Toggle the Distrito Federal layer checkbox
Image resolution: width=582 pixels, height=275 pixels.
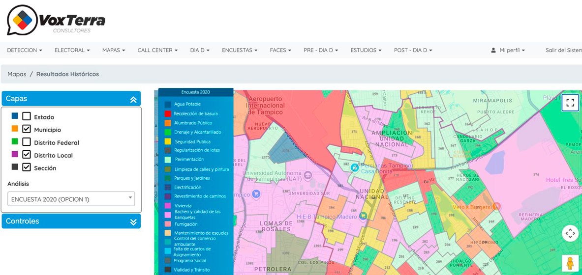[27, 142]
